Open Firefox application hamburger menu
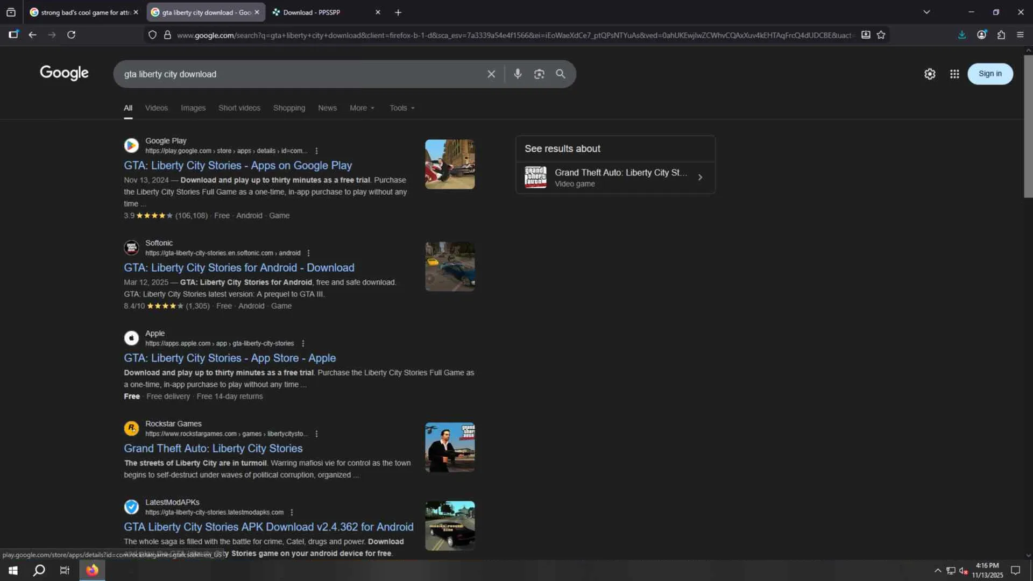The width and height of the screenshot is (1033, 581). point(1020,35)
